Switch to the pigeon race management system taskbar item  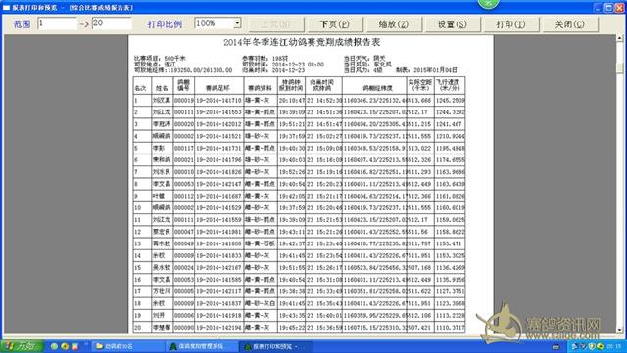click(202, 346)
